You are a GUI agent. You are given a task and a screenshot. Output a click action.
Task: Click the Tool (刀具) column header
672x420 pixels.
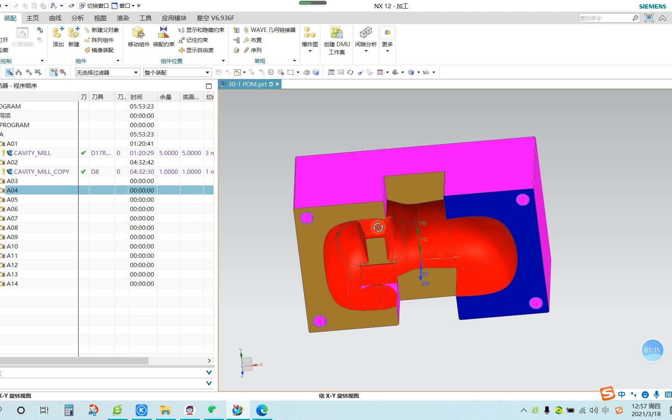pos(102,97)
